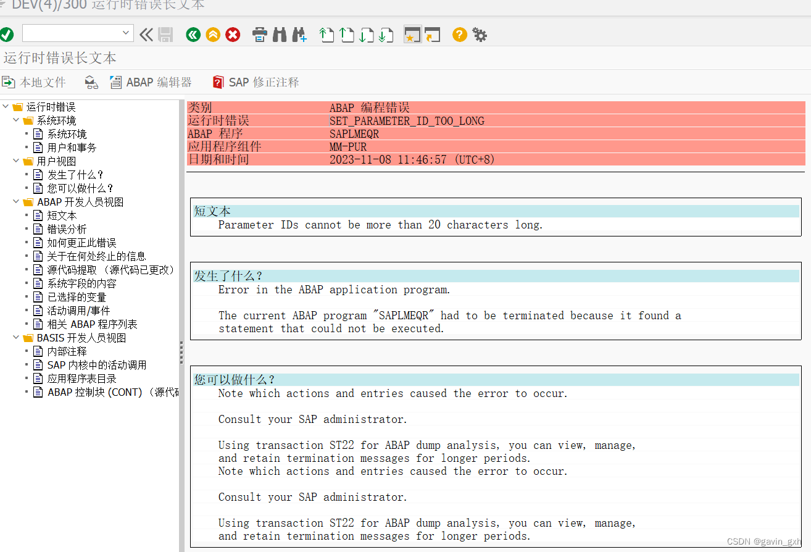Click the green Back navigation icon

pyautogui.click(x=193, y=35)
